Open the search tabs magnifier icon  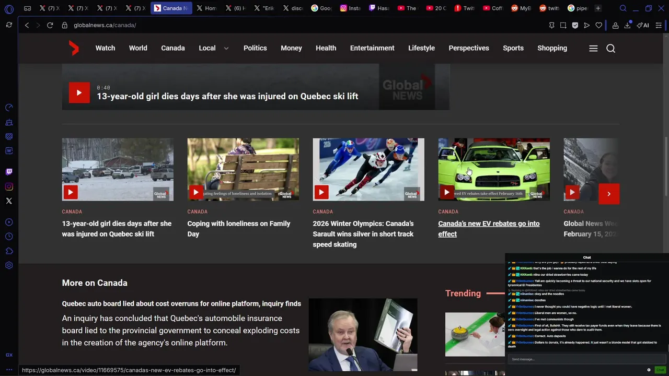click(x=623, y=8)
